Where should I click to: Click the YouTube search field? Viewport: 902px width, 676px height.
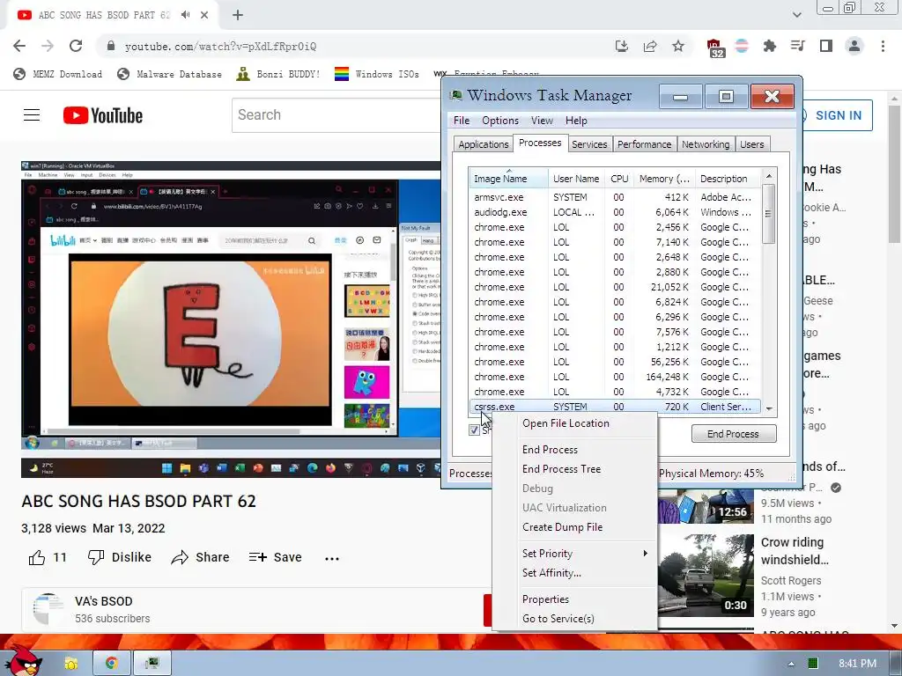point(336,115)
